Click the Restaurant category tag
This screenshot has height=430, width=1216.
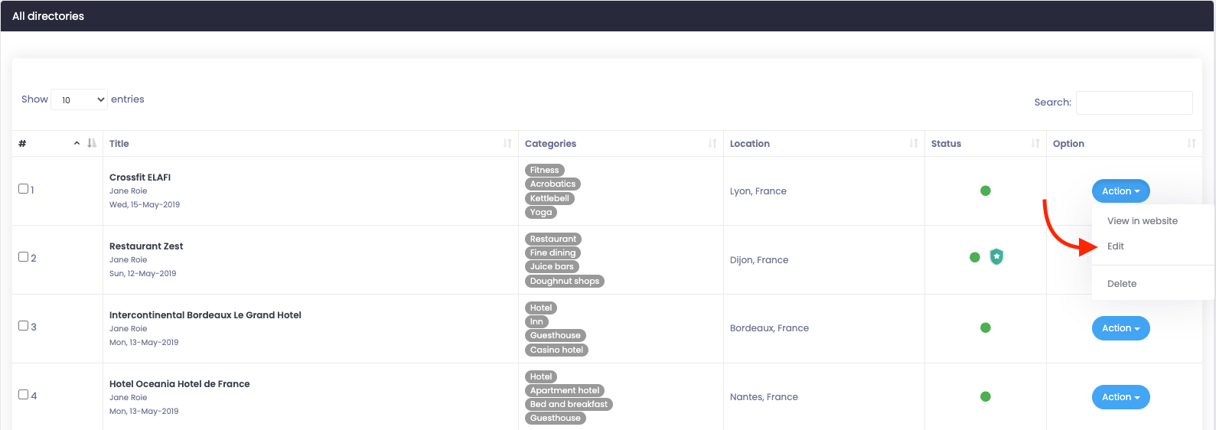click(553, 239)
